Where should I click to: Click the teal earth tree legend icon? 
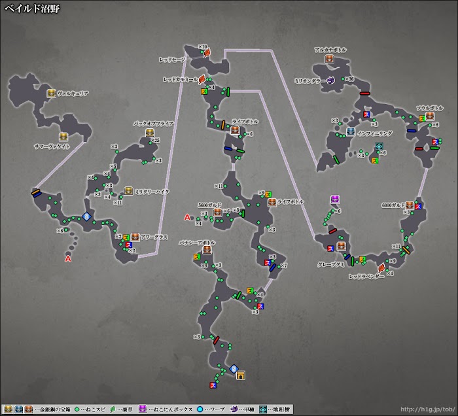pyautogui.click(x=263, y=409)
